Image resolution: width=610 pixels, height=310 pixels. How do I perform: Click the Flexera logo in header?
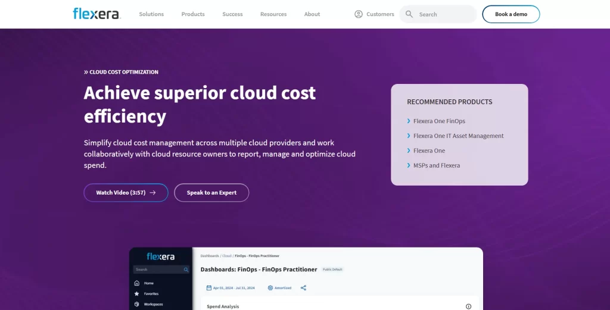[x=97, y=14]
